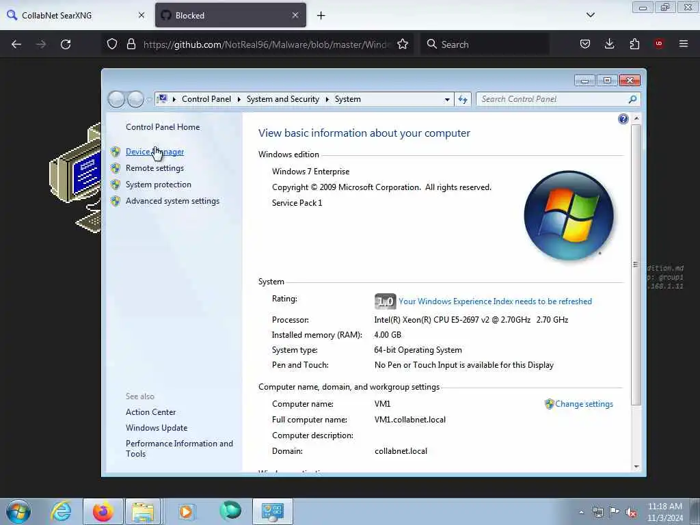Click the Control Panel search magnifier
This screenshot has height=525, width=700.
point(632,99)
